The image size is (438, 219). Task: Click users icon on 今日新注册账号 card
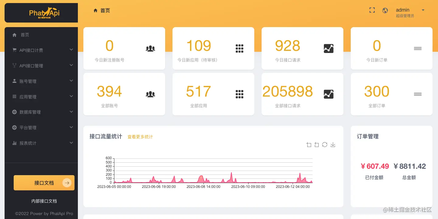click(150, 48)
